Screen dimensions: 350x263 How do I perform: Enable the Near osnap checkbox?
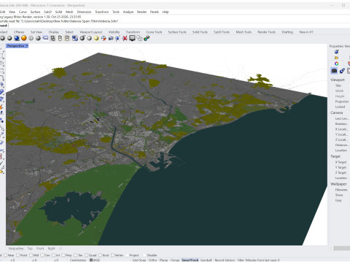(5, 255)
